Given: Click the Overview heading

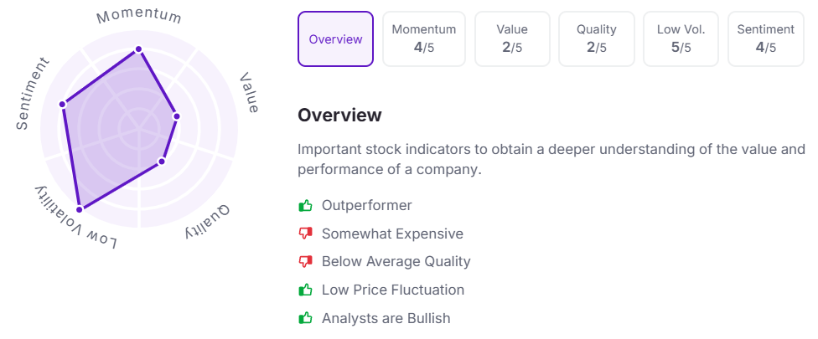Looking at the screenshot, I should [x=339, y=115].
